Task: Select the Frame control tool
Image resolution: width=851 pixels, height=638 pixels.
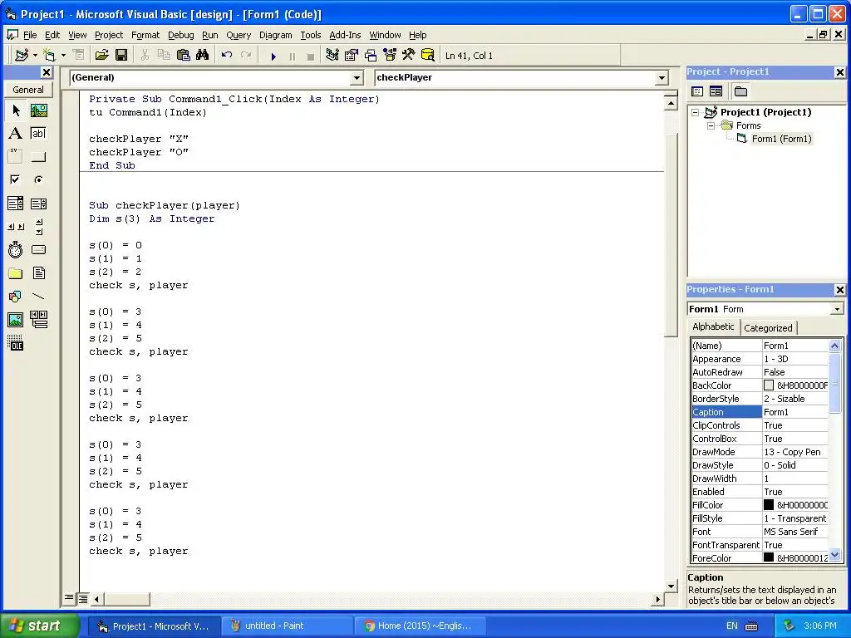Action: click(16, 157)
